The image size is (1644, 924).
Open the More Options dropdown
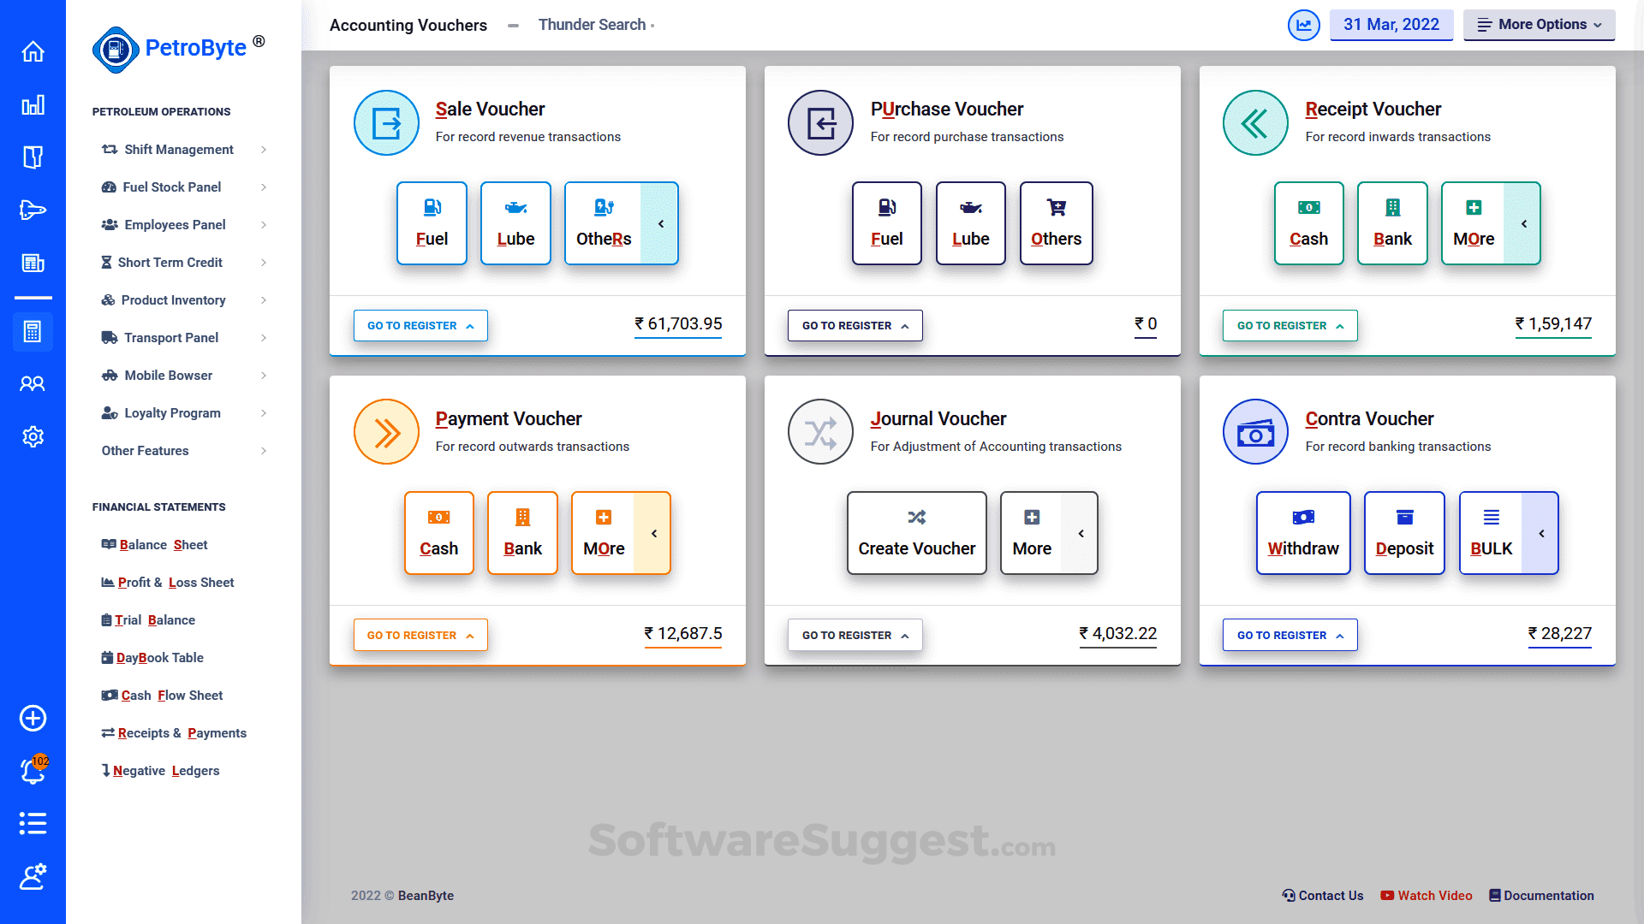[x=1539, y=25]
